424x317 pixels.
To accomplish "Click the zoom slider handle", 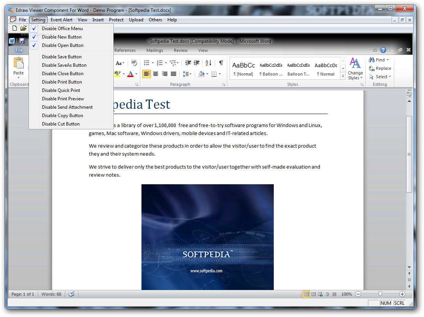I will coord(380,294).
